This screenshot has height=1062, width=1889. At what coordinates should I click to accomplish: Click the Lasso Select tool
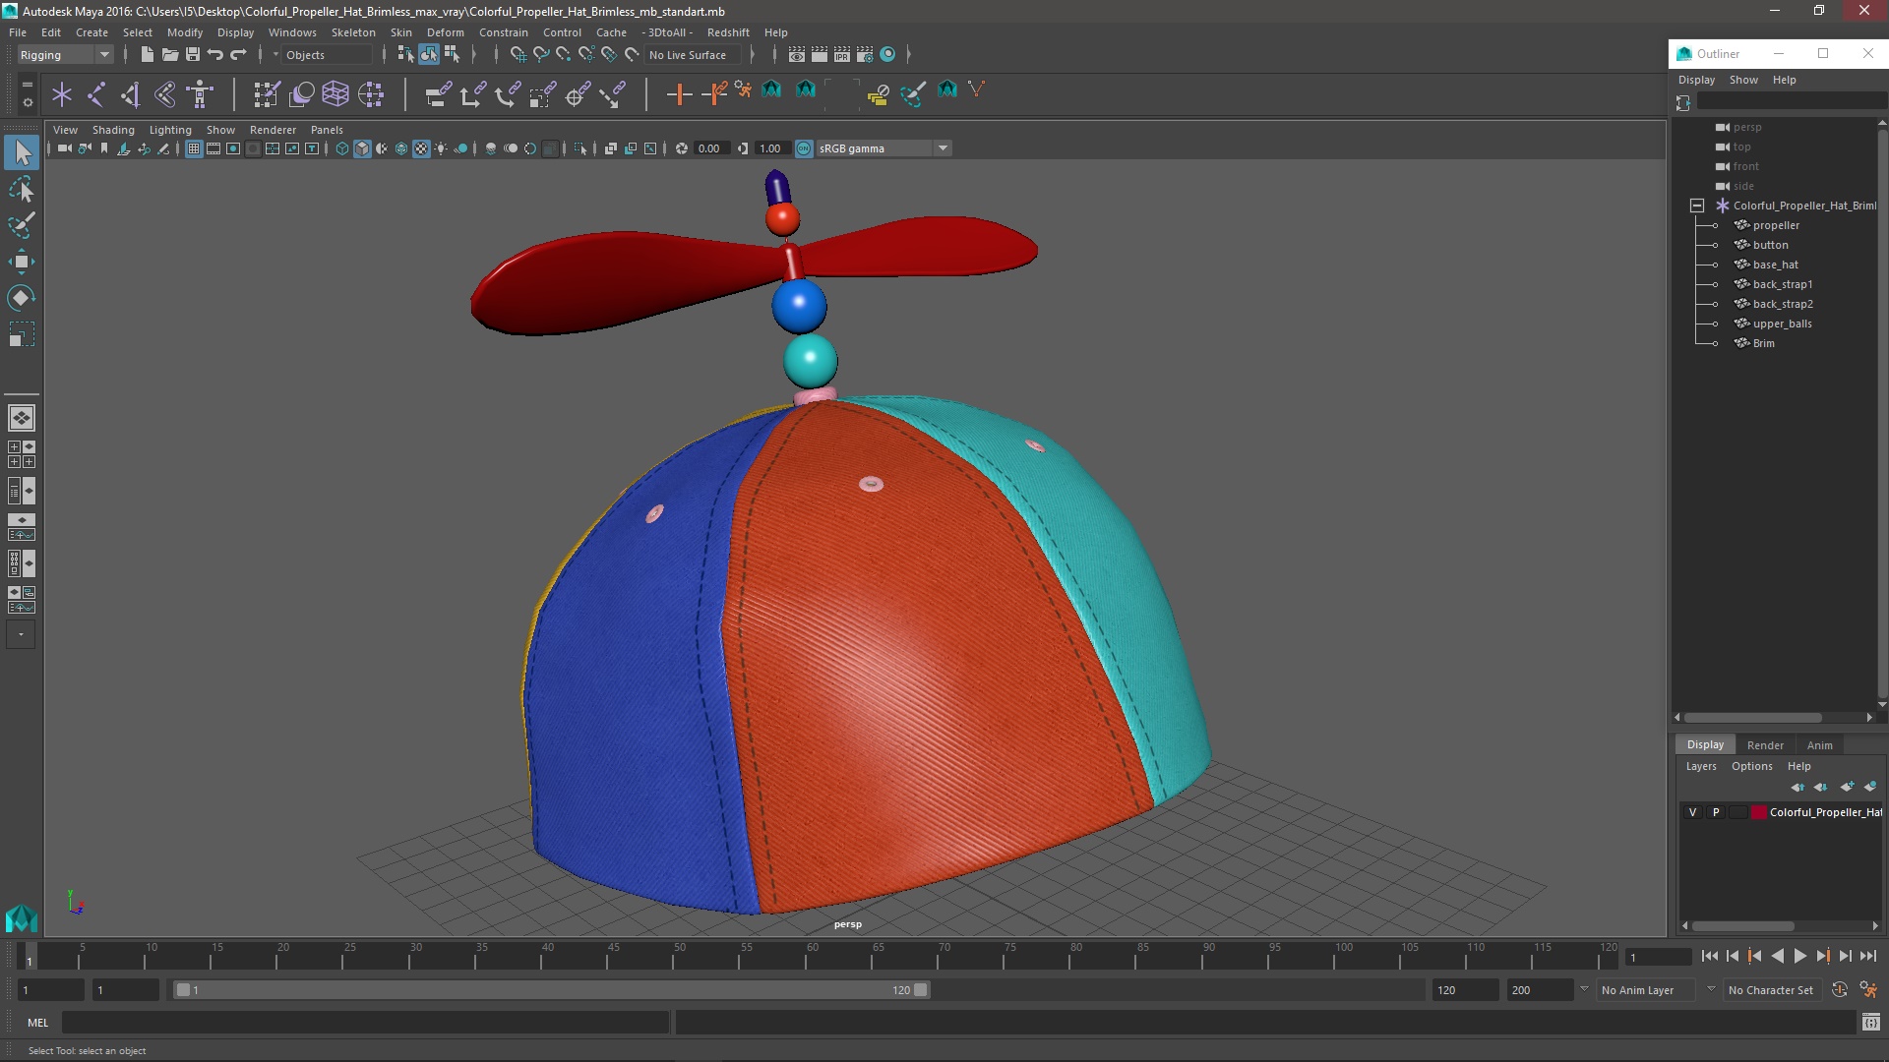(21, 189)
